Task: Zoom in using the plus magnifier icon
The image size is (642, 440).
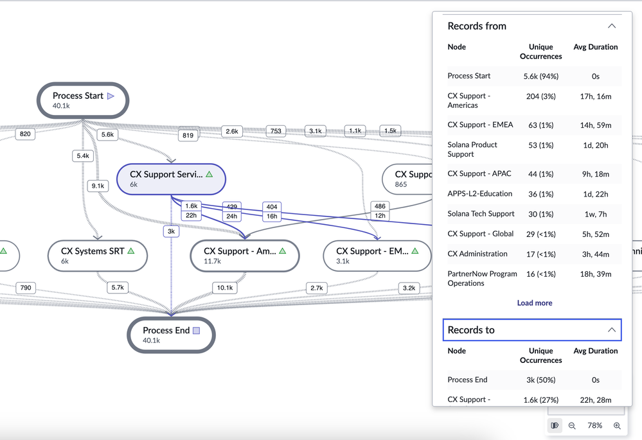Action: [618, 425]
